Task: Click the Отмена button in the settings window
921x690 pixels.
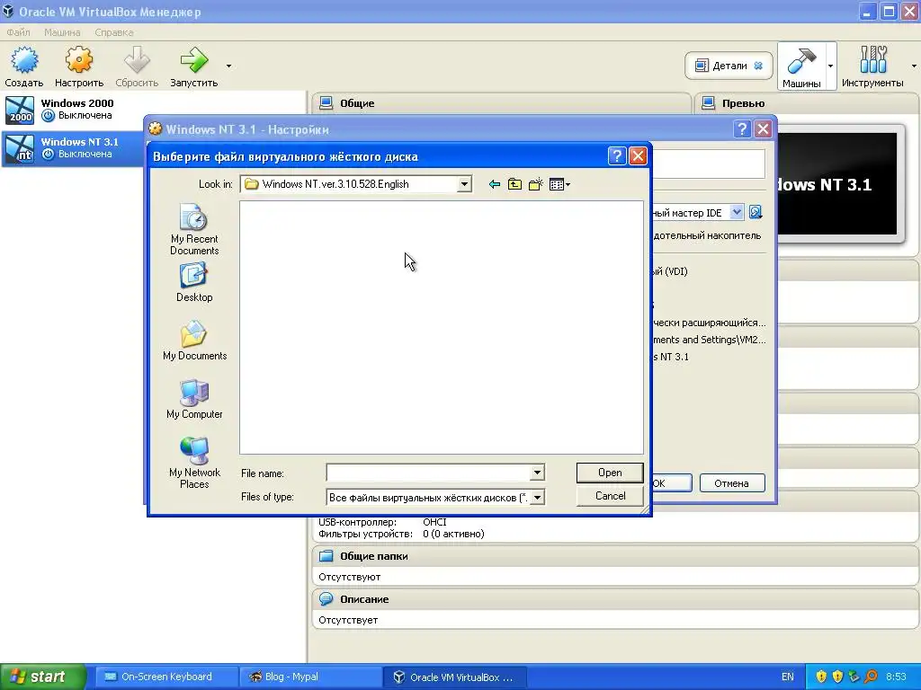Action: pos(732,483)
